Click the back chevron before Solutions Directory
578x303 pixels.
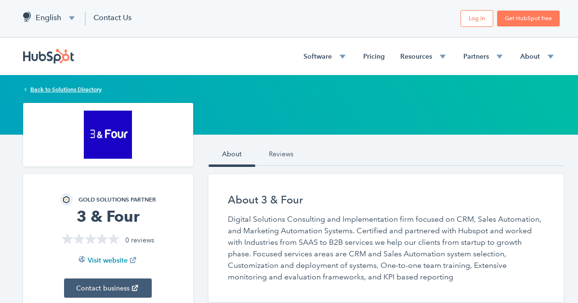(x=26, y=89)
